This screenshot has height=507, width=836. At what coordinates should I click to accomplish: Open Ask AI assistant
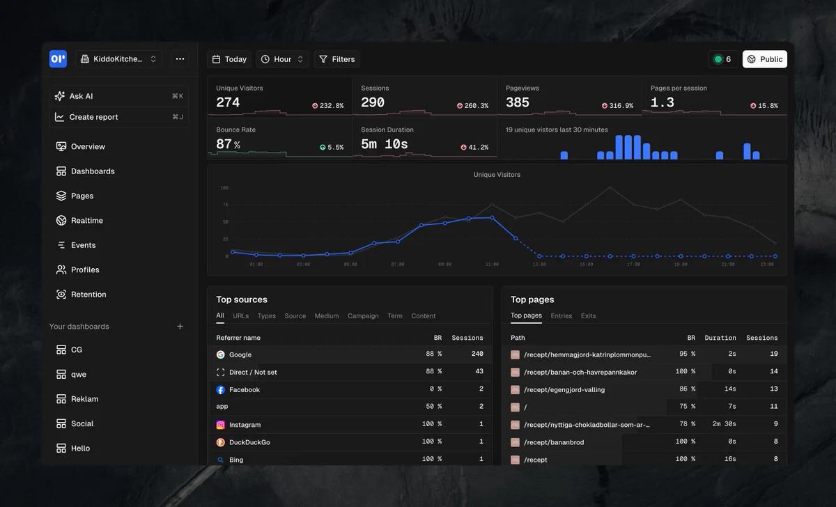pos(118,96)
